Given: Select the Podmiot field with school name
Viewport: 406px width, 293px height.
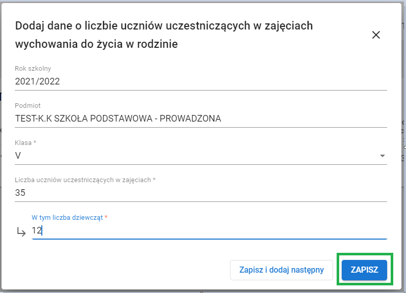Looking at the screenshot, I should pos(200,119).
